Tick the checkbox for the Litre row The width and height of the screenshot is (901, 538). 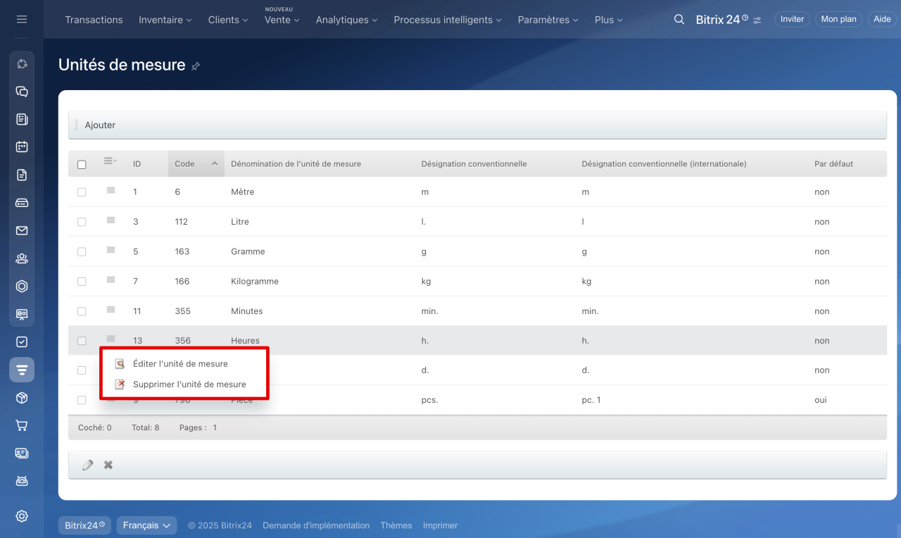(x=82, y=222)
